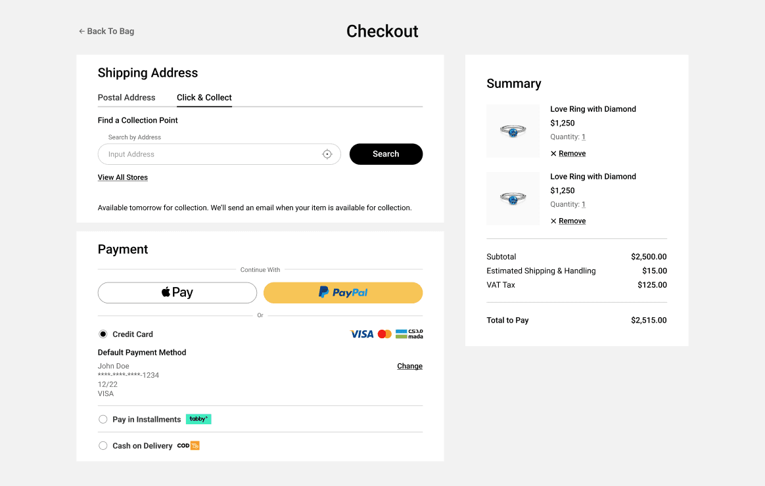Click the COD cash on delivery icon
This screenshot has height=486, width=765.
tap(188, 446)
